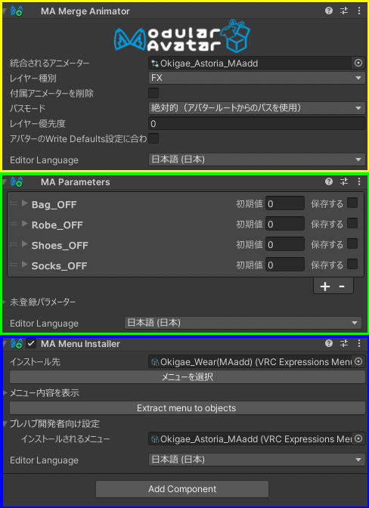Open presets for MA Menu Installer
The image size is (369, 508).
(x=344, y=343)
